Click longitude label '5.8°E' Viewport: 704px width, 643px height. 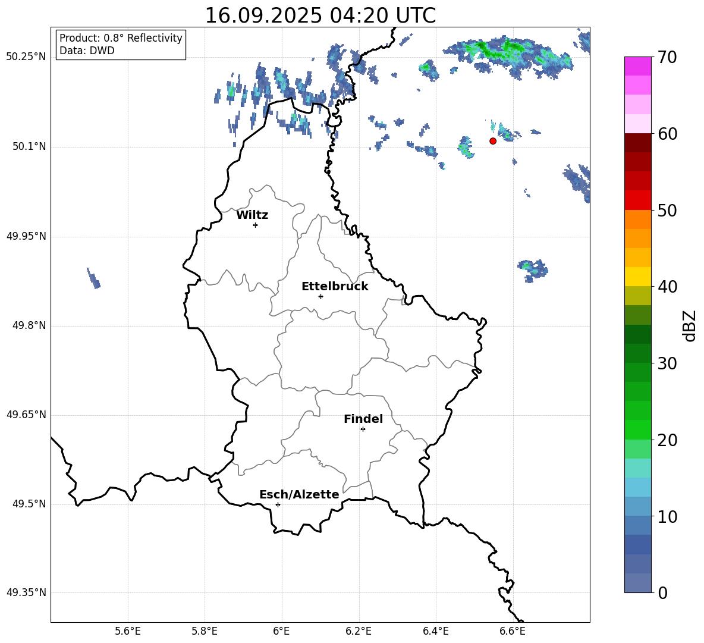click(x=205, y=631)
